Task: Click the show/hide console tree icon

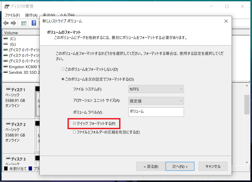Action: [24, 23]
